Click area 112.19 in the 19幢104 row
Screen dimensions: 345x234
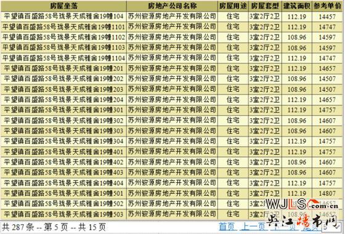(x=297, y=17)
